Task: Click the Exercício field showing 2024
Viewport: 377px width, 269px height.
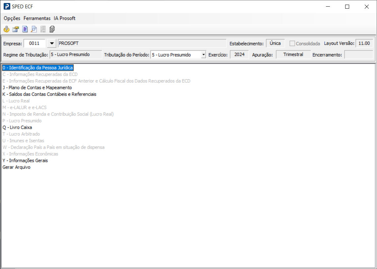Action: [x=239, y=55]
